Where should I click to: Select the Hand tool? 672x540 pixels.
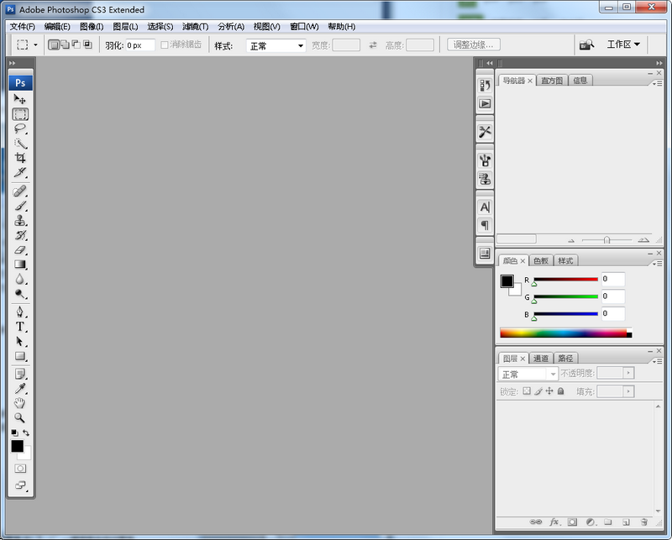click(20, 403)
